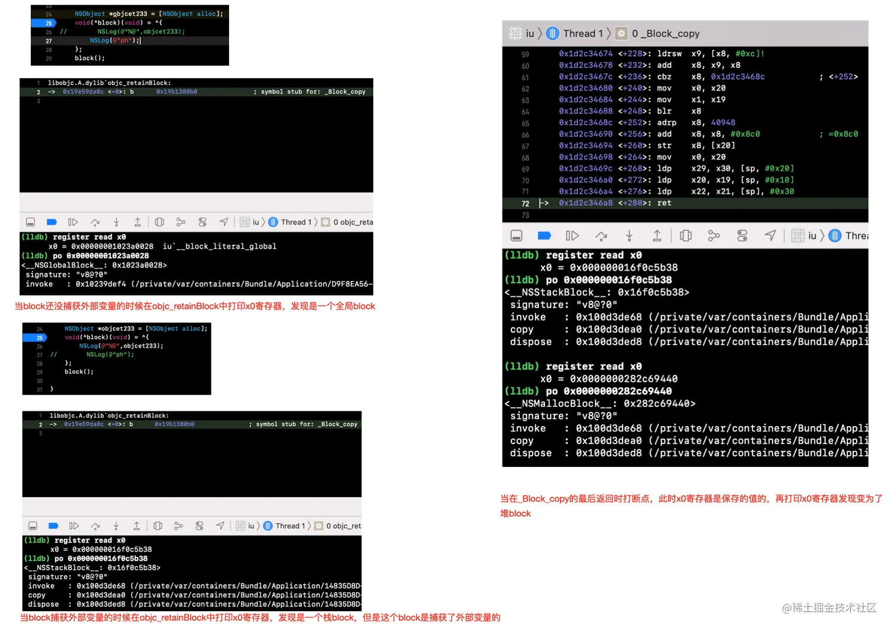This screenshot has height=630, width=893.
Task: Open iu crumb in the _Block_copy lower debug bar
Action: [x=804, y=236]
